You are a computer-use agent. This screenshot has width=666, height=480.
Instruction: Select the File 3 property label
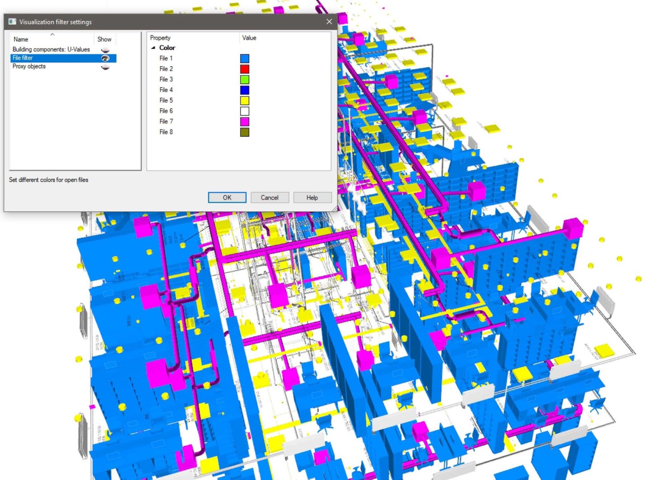pyautogui.click(x=166, y=79)
